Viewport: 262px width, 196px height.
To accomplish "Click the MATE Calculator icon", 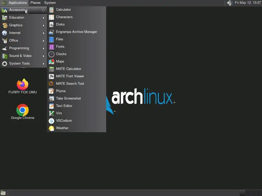I will 51,69.
